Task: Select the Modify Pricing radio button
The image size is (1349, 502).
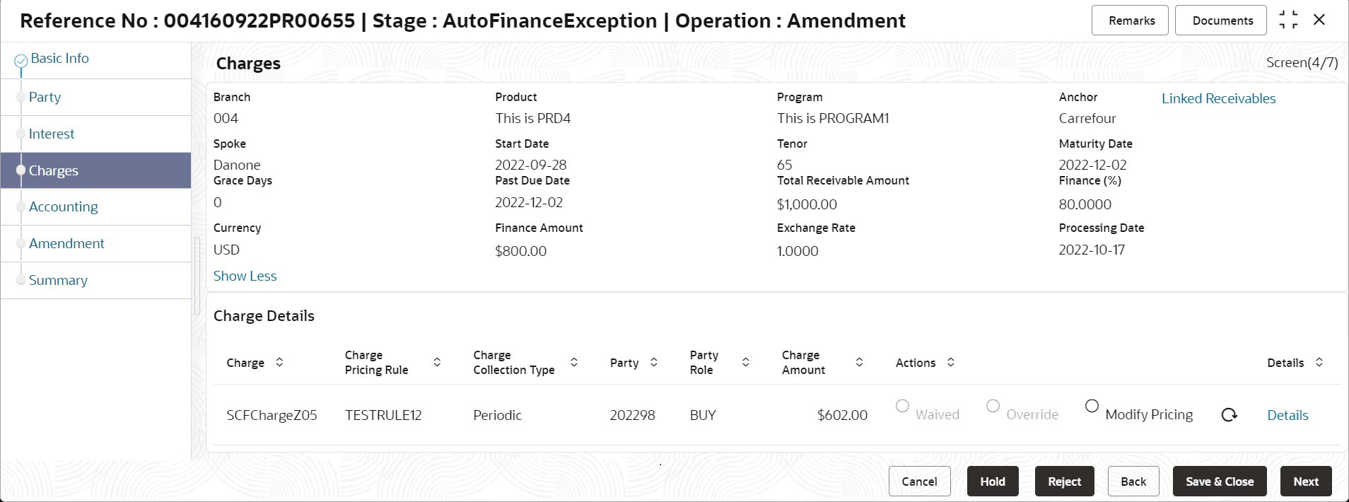Action: (x=1092, y=406)
